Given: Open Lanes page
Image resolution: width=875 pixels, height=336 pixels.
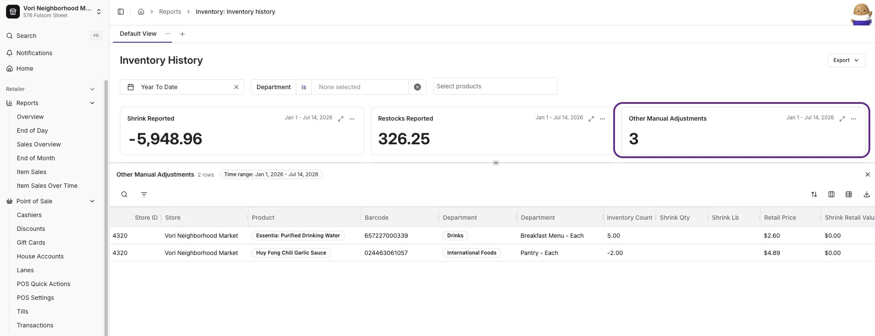Looking at the screenshot, I should (x=25, y=270).
